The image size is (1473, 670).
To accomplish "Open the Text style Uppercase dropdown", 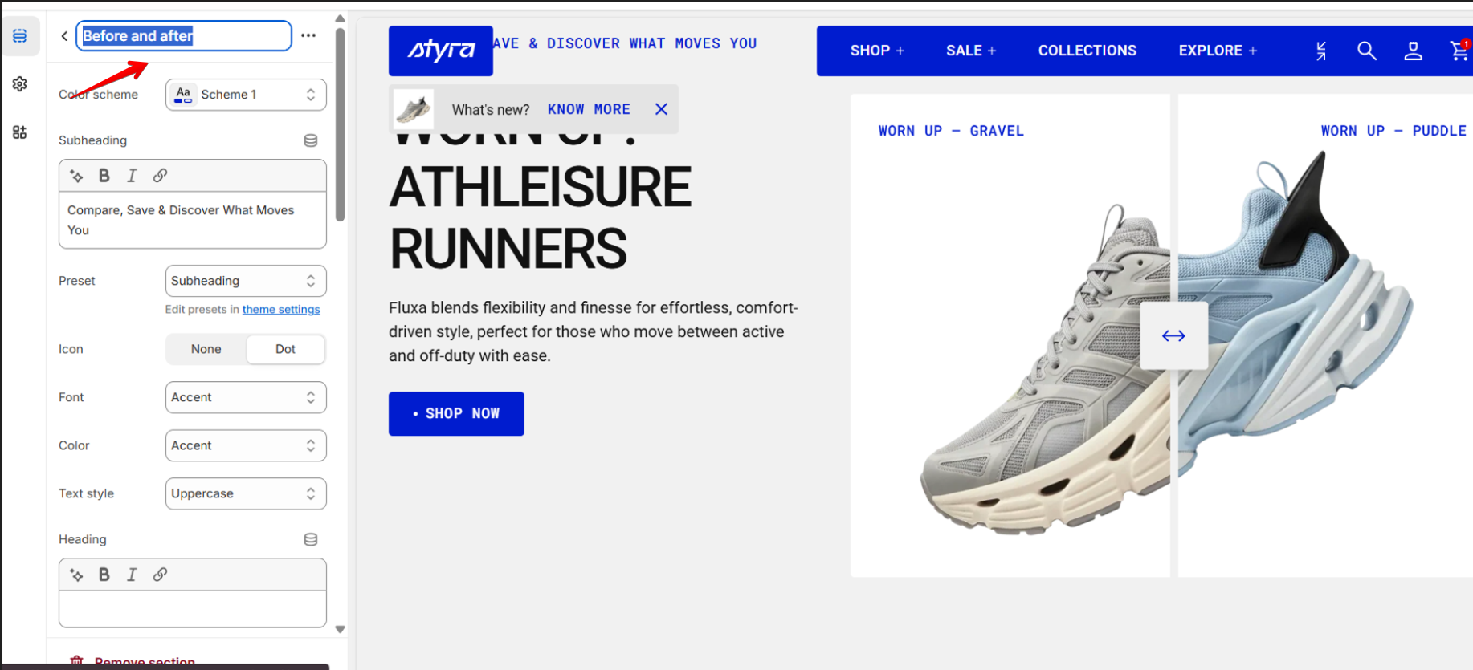I will tap(246, 493).
